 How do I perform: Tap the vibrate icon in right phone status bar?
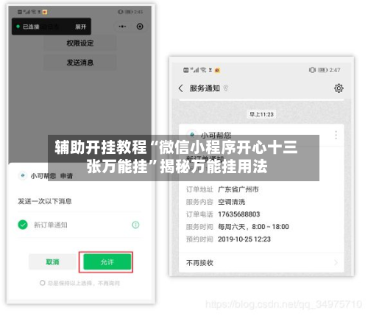point(312,70)
